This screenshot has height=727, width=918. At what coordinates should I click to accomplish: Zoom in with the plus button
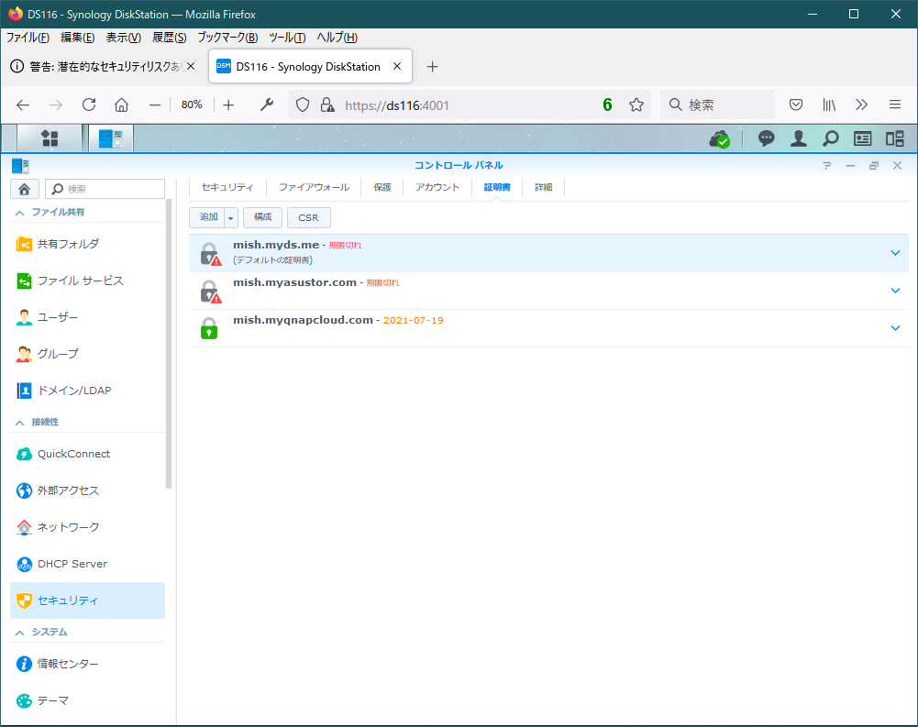coord(228,105)
